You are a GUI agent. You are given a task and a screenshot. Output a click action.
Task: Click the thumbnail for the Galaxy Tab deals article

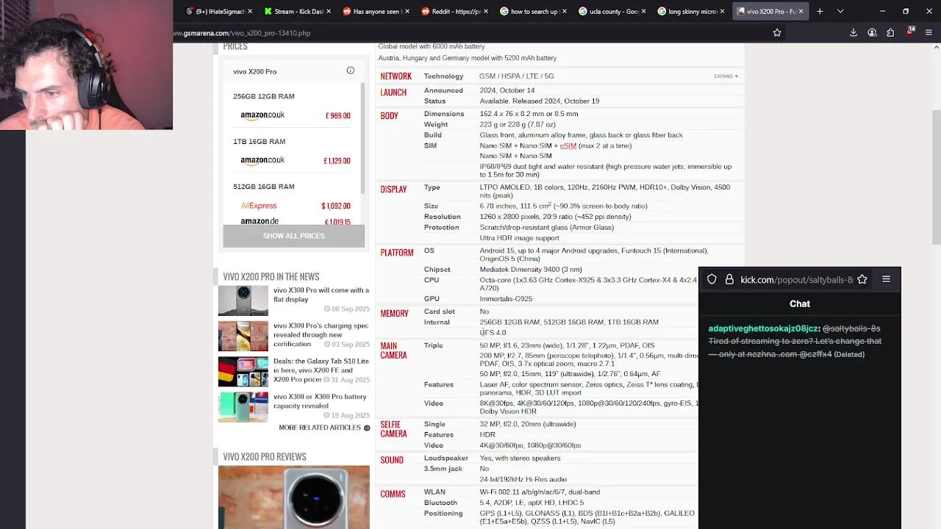[x=243, y=372]
